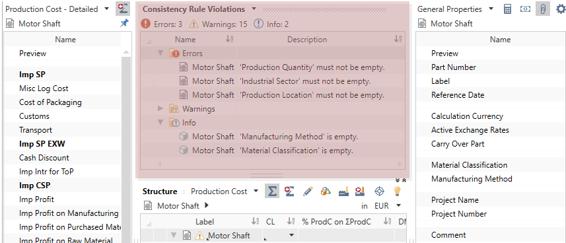Click the Errors: 3 counter
Screen dimensions: 566x243
pyautogui.click(x=161, y=24)
